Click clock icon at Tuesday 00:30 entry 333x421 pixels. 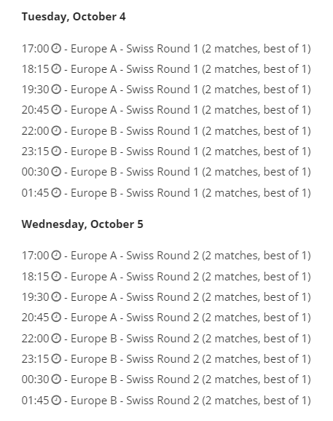click(56, 172)
